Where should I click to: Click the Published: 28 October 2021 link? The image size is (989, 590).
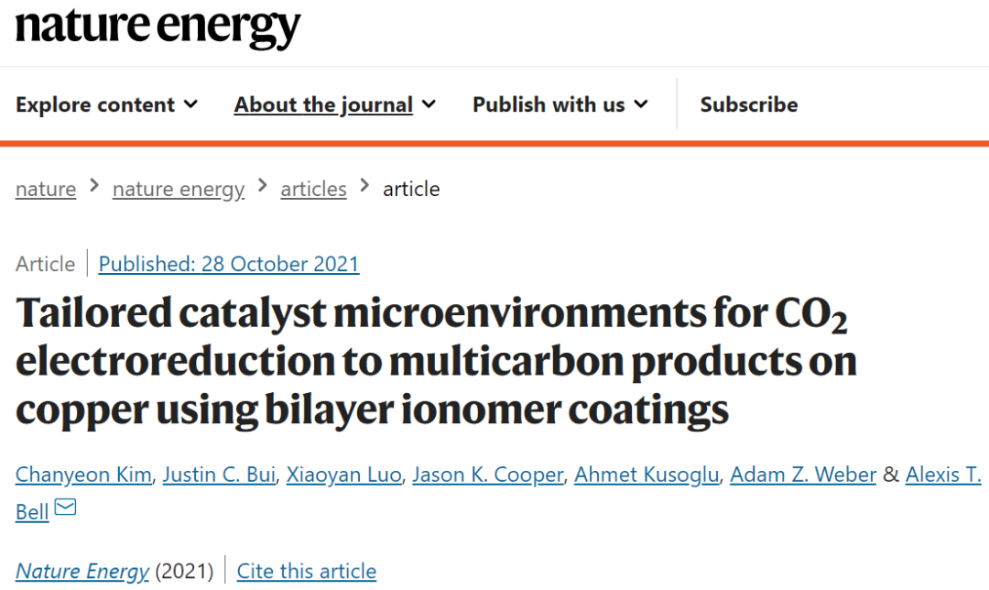(229, 264)
